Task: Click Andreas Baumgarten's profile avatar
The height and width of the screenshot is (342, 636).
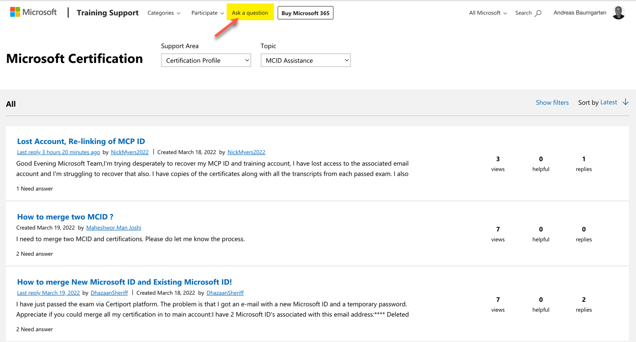Action: (618, 12)
